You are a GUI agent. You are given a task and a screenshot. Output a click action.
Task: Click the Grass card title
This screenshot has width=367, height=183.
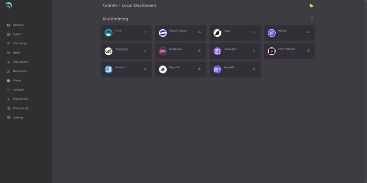click(x=227, y=31)
